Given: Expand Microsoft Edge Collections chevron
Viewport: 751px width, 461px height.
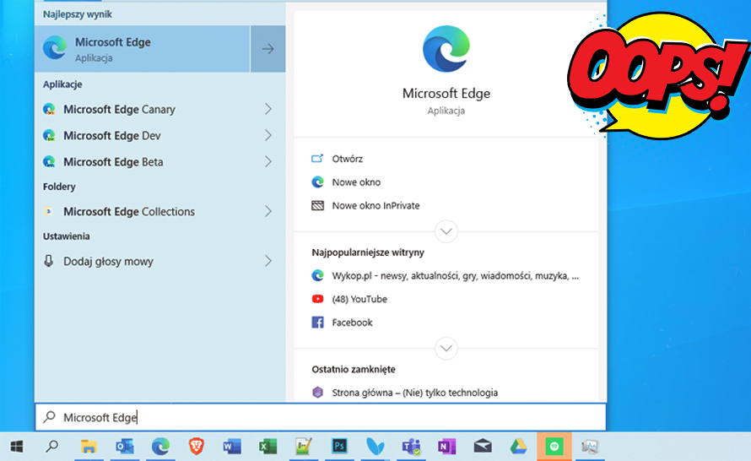Looking at the screenshot, I should (x=268, y=211).
